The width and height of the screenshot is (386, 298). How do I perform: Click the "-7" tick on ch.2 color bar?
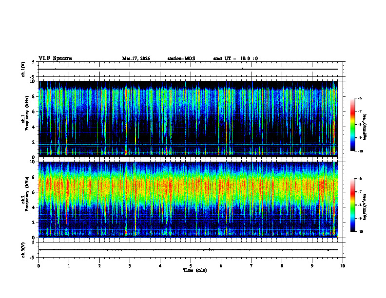pos(360,192)
